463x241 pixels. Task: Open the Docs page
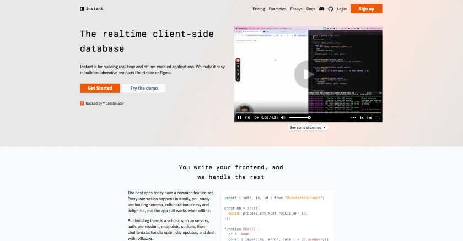point(311,9)
